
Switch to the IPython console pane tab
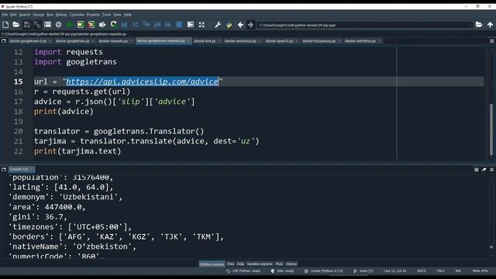[x=212, y=263]
